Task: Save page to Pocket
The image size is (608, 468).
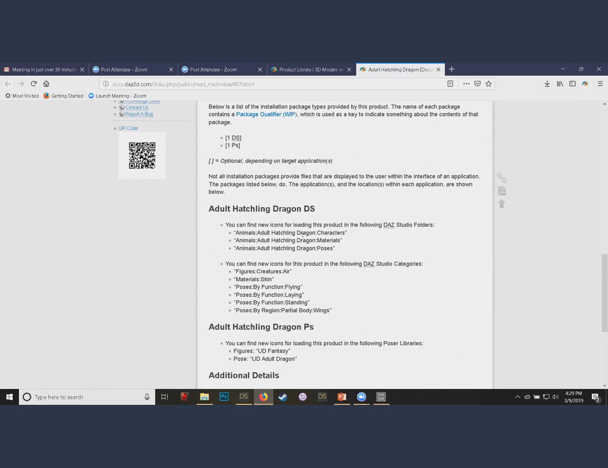Action: [x=478, y=84]
